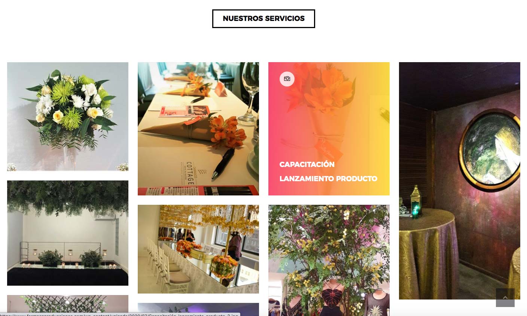Image resolution: width=527 pixels, height=316 pixels.
Task: Open the partial purple-lit photo at bottom
Action: [198, 309]
